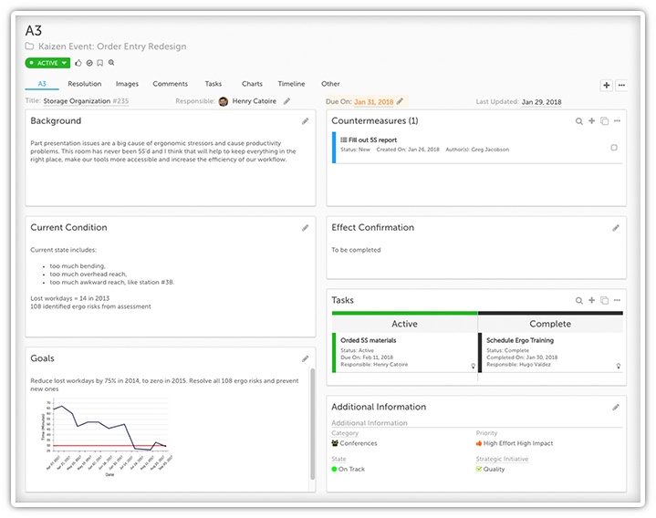Switch to the A3 tab
This screenshot has width=656, height=518.
(42, 84)
